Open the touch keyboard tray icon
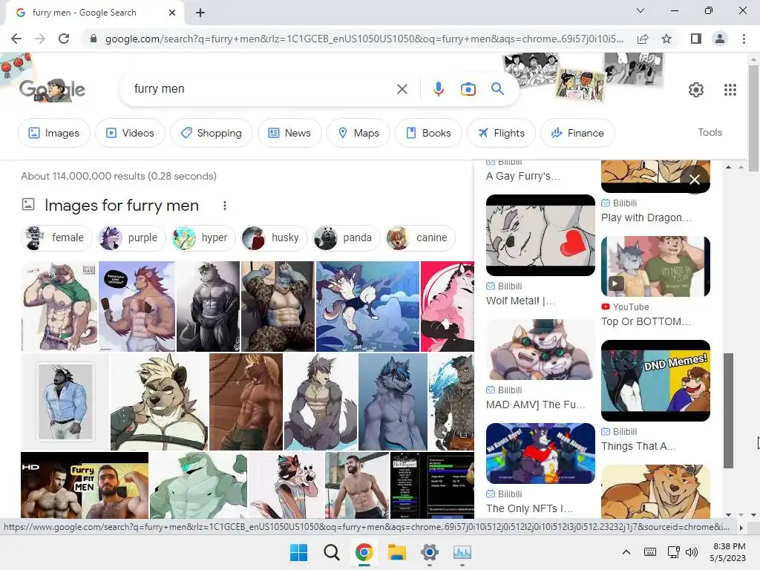The image size is (760, 570). [x=650, y=552]
